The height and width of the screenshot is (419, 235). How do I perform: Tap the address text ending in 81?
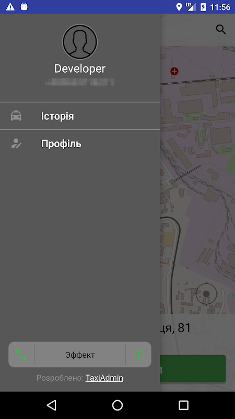[175, 328]
